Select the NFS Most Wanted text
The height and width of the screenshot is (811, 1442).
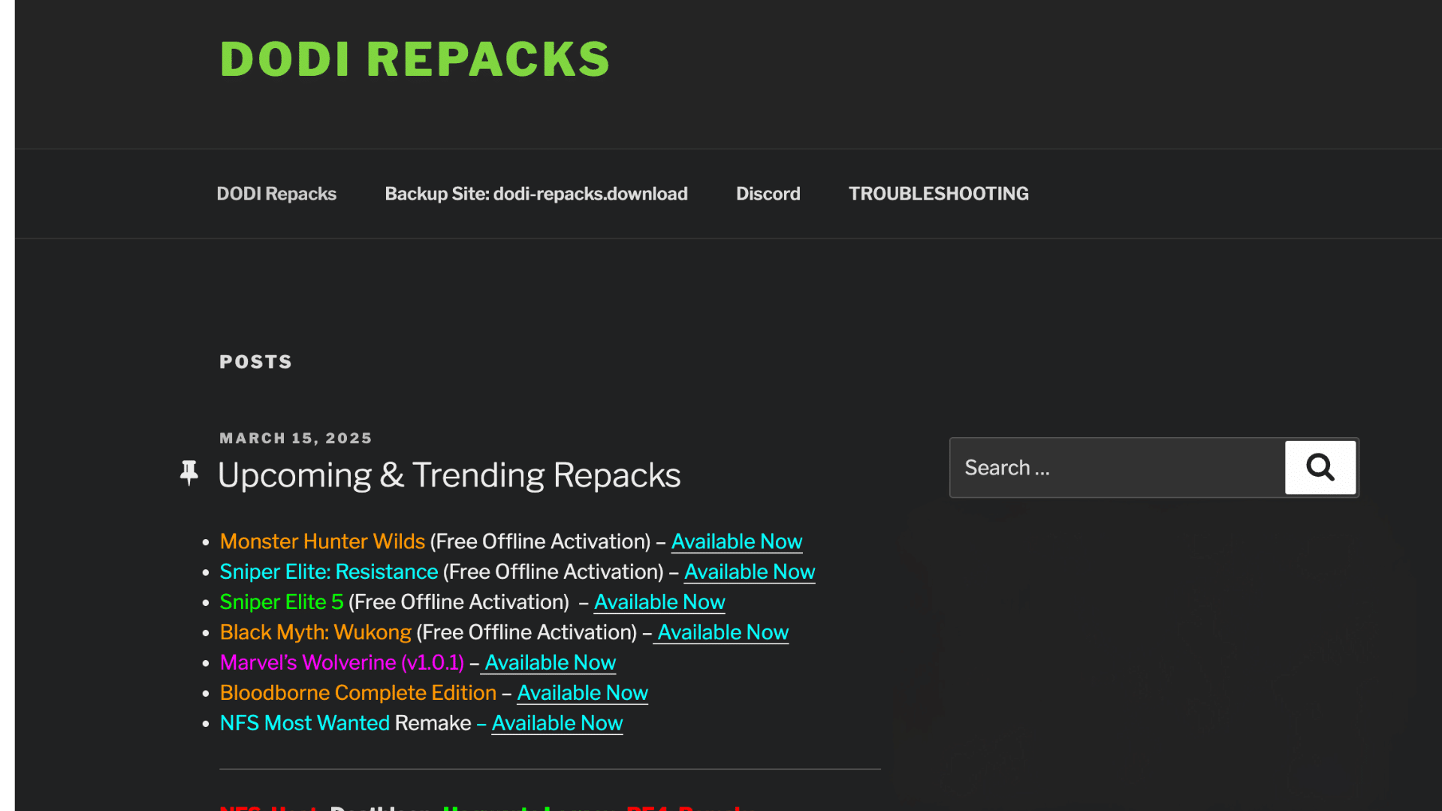coord(305,722)
